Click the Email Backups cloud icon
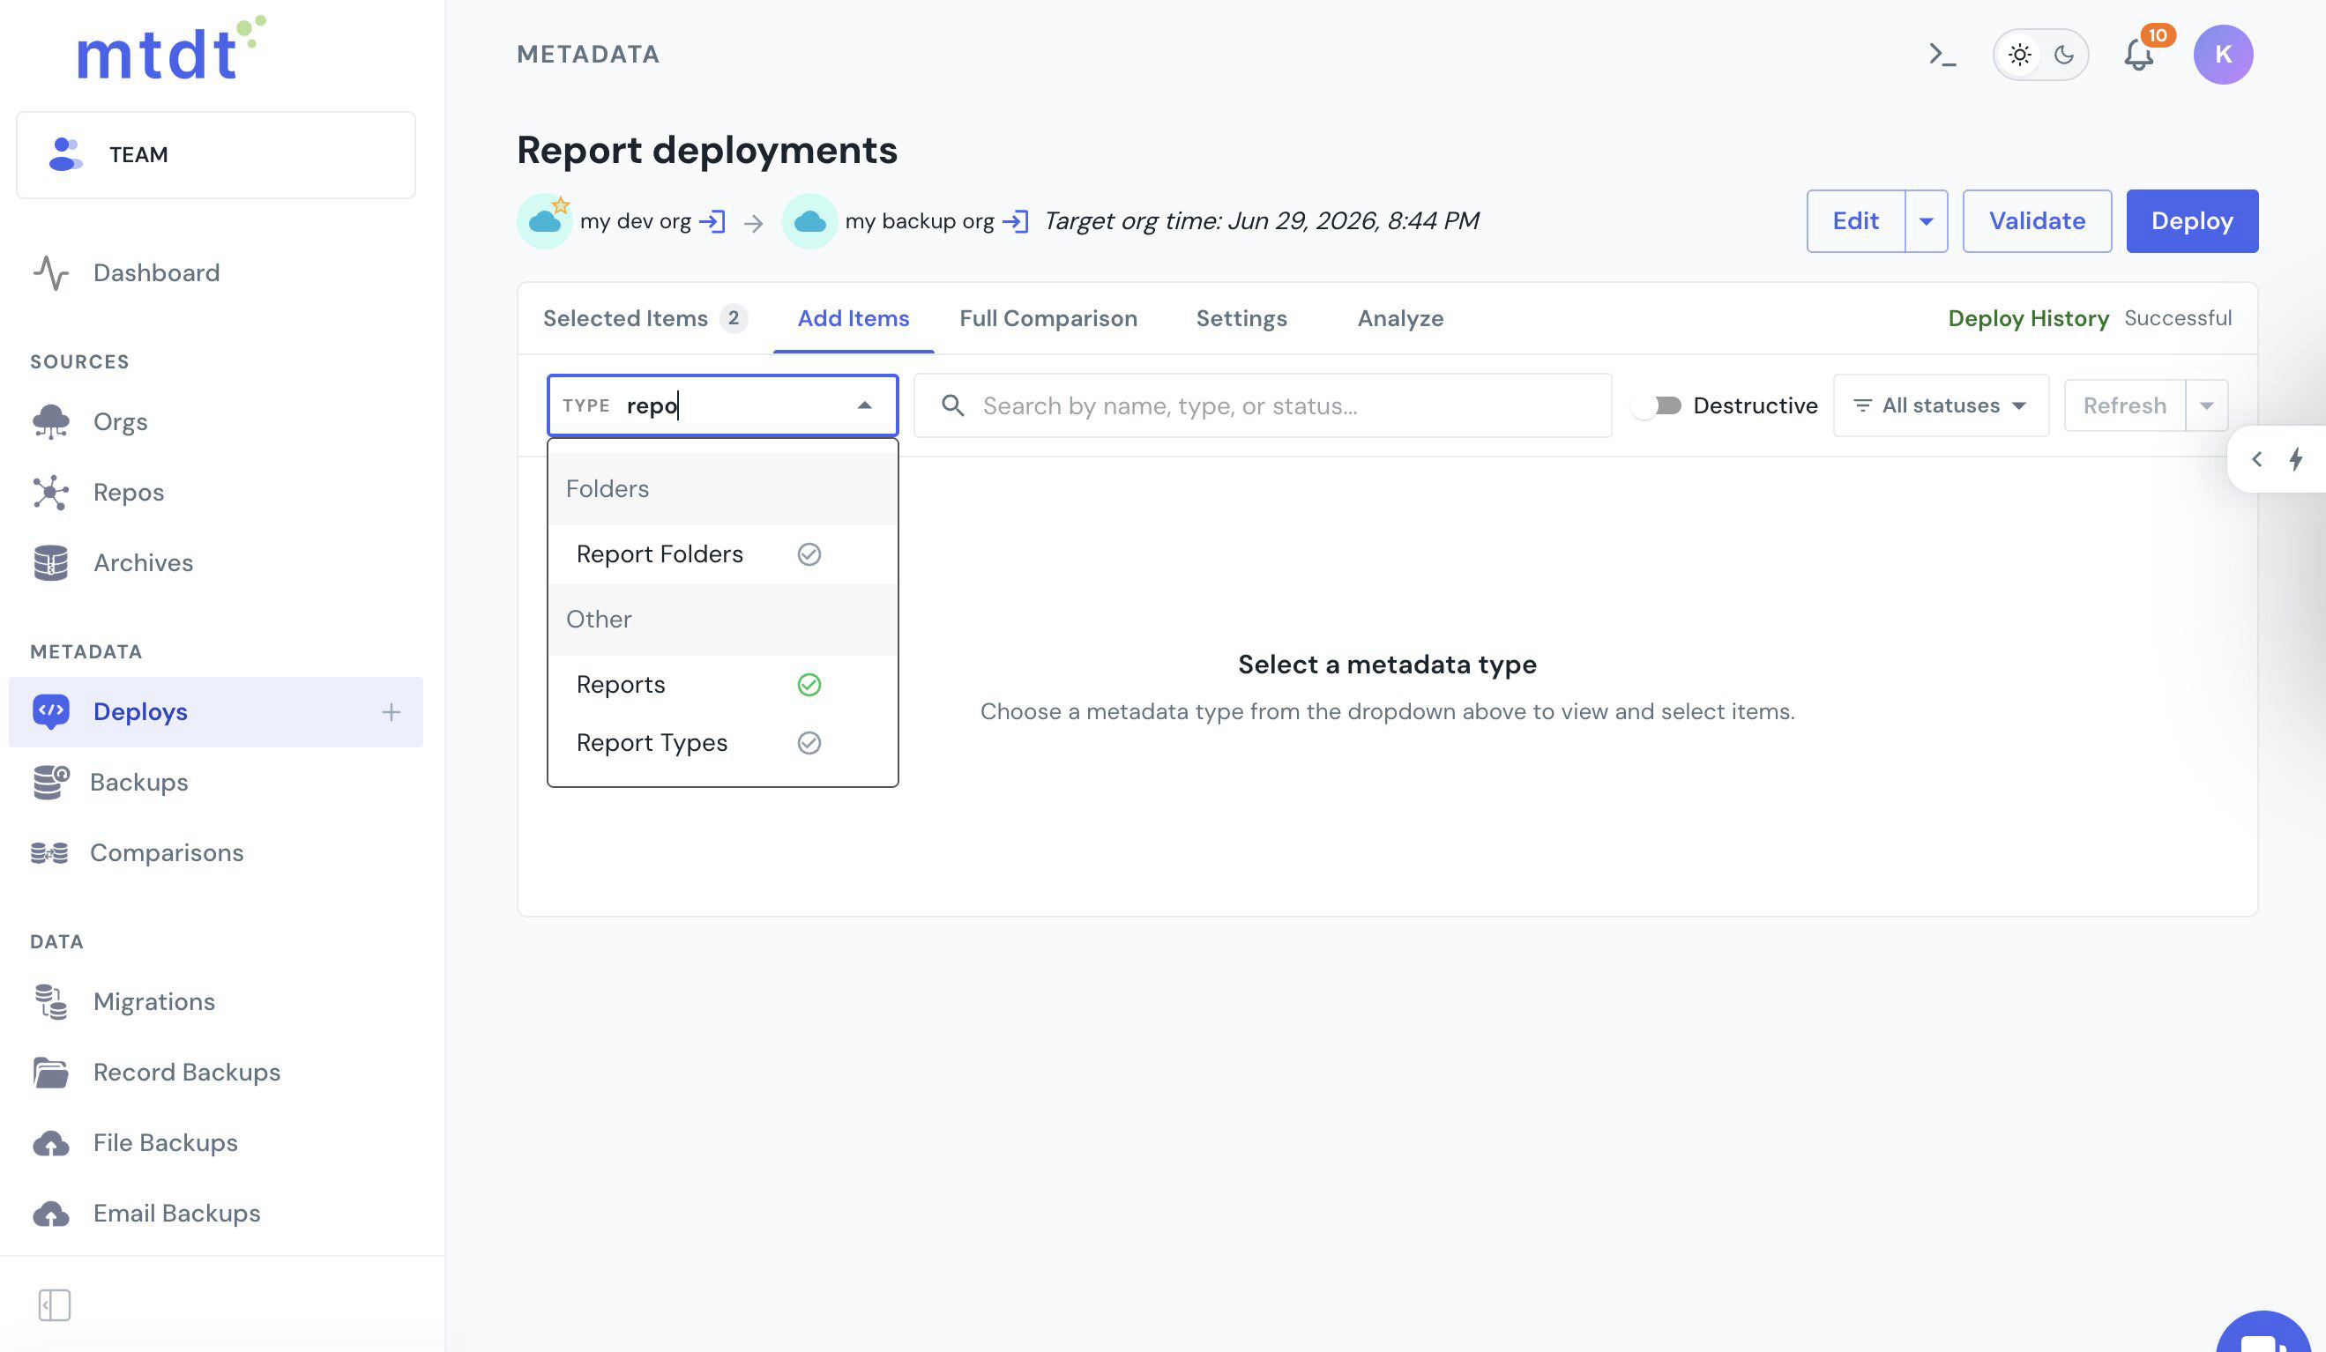Image resolution: width=2326 pixels, height=1352 pixels. pyautogui.click(x=51, y=1214)
